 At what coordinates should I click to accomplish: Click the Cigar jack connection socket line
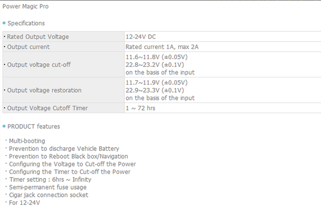coord(49,195)
